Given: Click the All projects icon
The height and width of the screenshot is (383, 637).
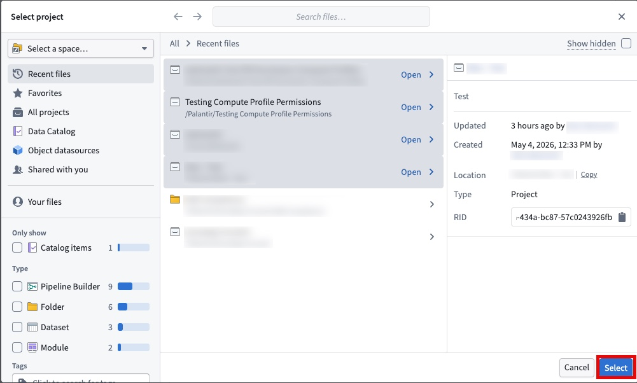Looking at the screenshot, I should pyautogui.click(x=17, y=112).
